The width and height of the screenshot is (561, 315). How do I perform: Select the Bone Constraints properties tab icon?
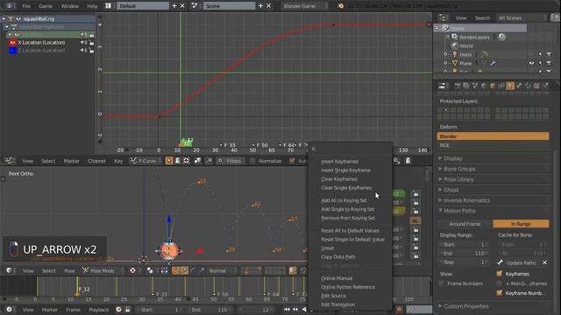point(528,86)
